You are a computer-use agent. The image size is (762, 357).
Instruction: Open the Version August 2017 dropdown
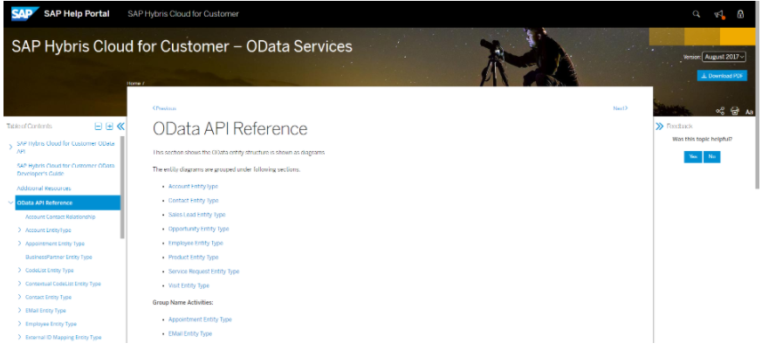pyautogui.click(x=724, y=57)
